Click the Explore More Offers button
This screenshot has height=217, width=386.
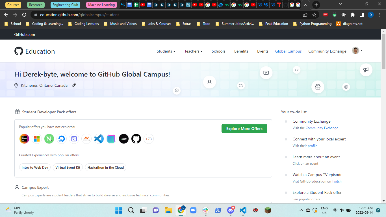pos(244,129)
